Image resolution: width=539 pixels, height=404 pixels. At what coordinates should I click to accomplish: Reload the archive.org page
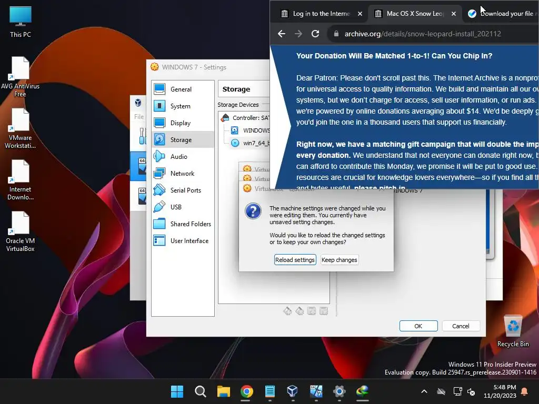(x=315, y=34)
